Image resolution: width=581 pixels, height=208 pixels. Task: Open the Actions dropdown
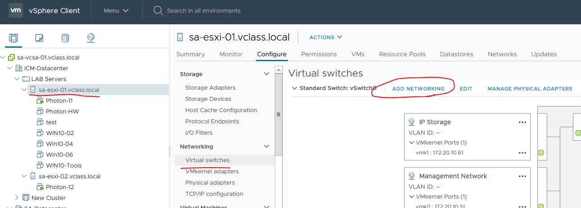[x=326, y=37]
